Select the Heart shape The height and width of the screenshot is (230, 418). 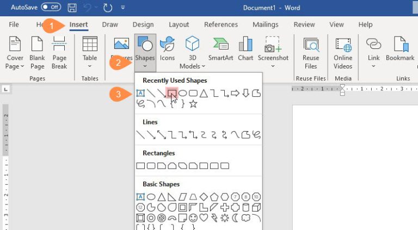point(204,217)
